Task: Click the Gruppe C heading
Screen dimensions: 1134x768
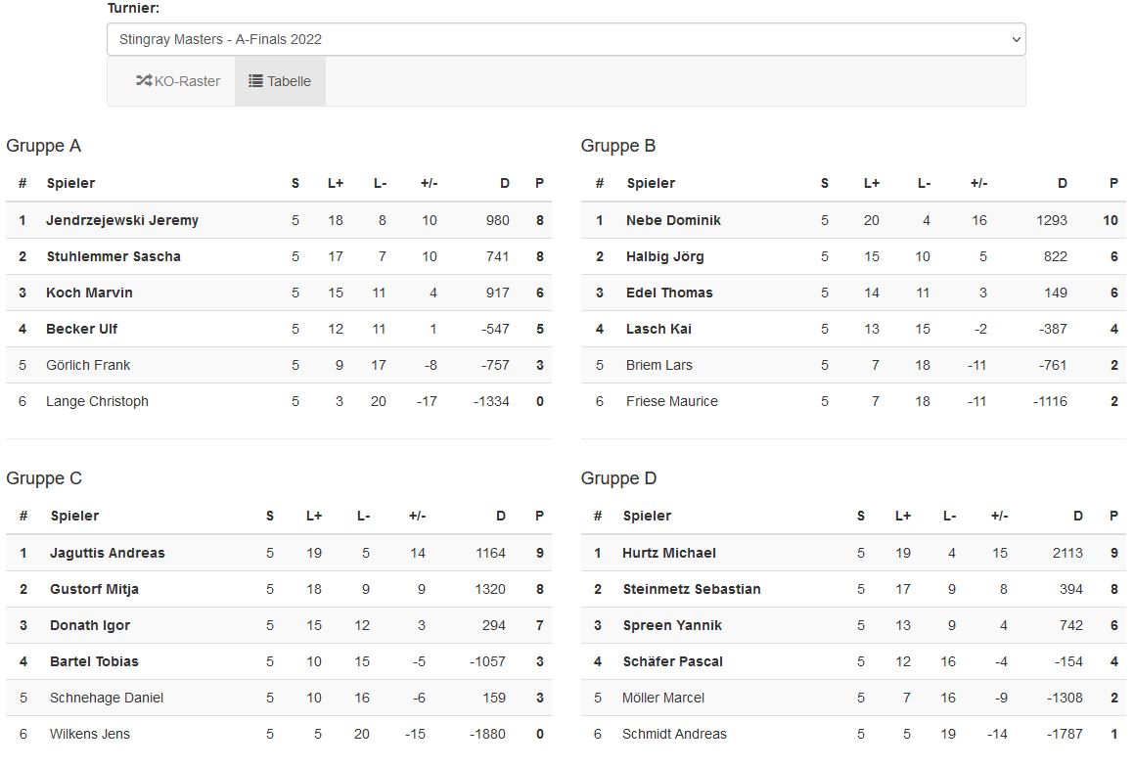Action: pos(44,478)
